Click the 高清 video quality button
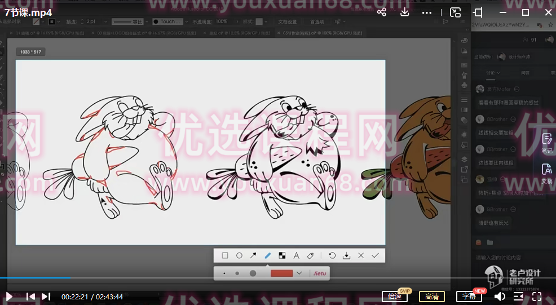 pos(432,297)
